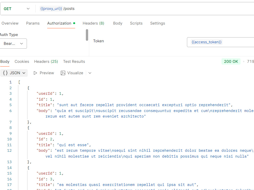Click the closing brace on line 13
254x190 pixels.
click(x=28, y=162)
